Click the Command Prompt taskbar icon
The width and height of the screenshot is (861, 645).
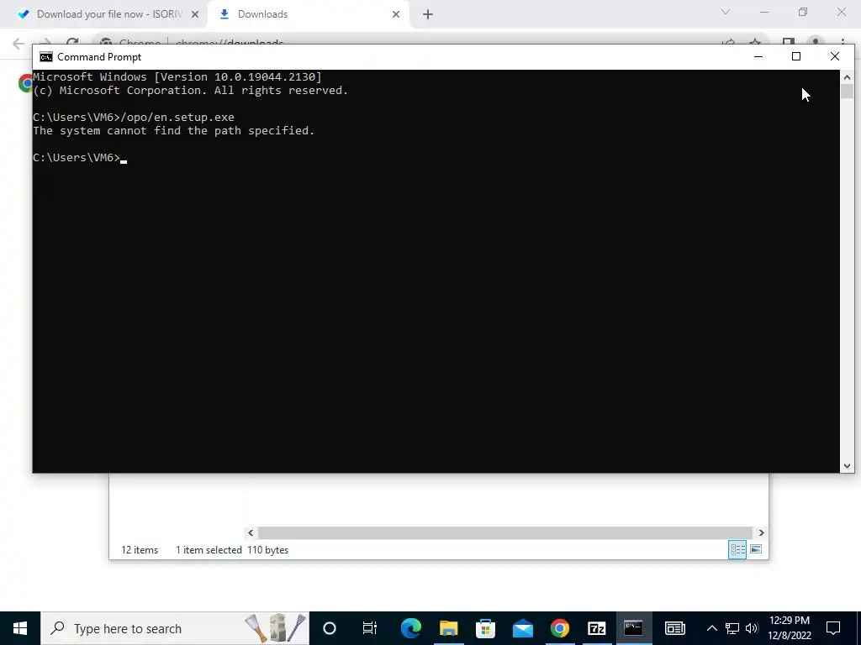633,628
